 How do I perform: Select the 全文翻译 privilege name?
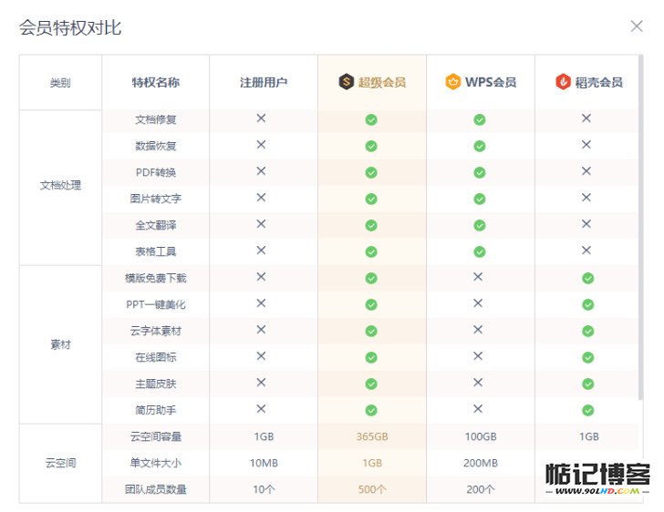click(x=155, y=226)
